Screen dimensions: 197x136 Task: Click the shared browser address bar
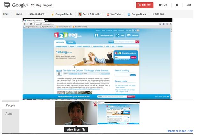point(95,24)
